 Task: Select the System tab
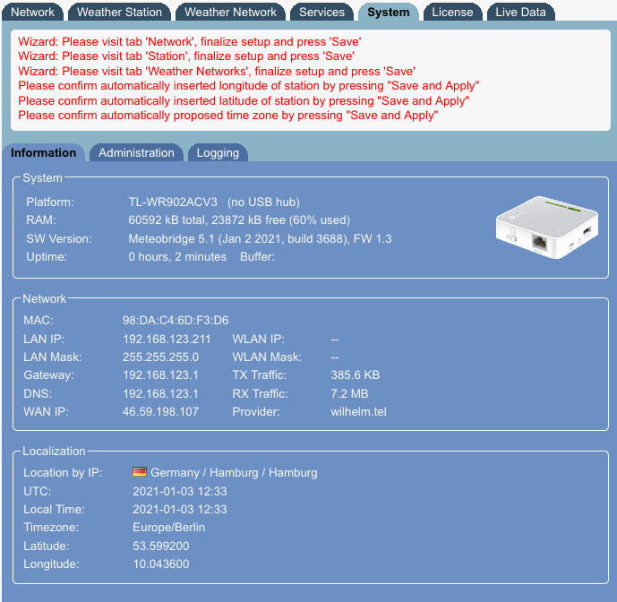[388, 12]
